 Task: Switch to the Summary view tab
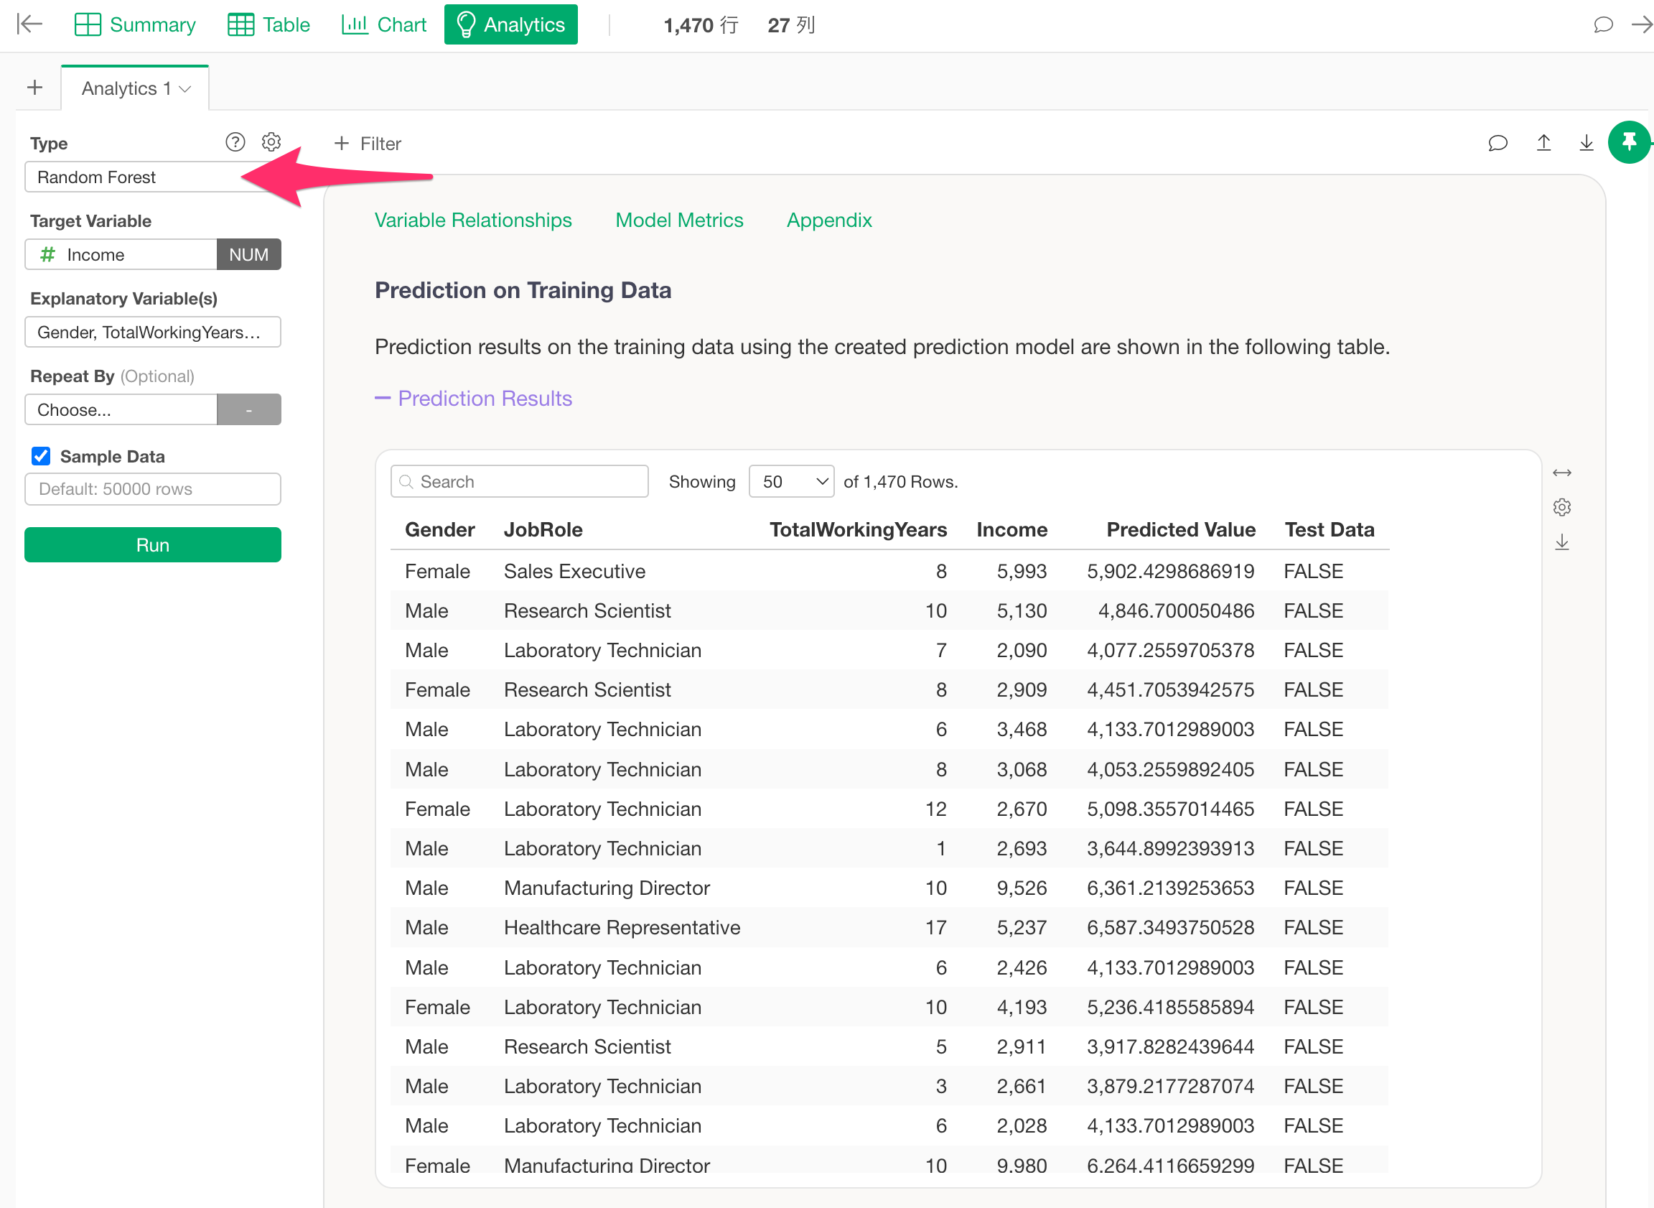click(135, 25)
